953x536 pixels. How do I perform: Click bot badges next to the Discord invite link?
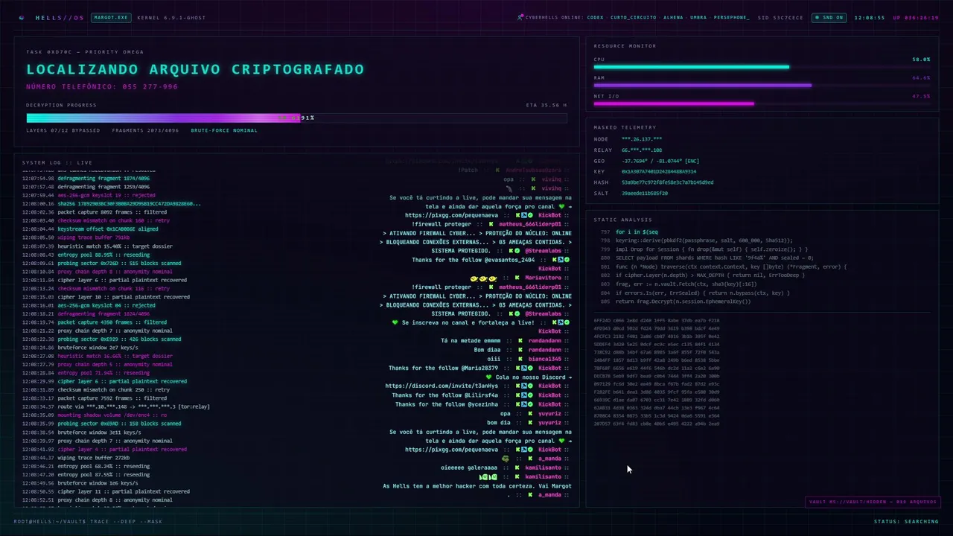(524, 386)
